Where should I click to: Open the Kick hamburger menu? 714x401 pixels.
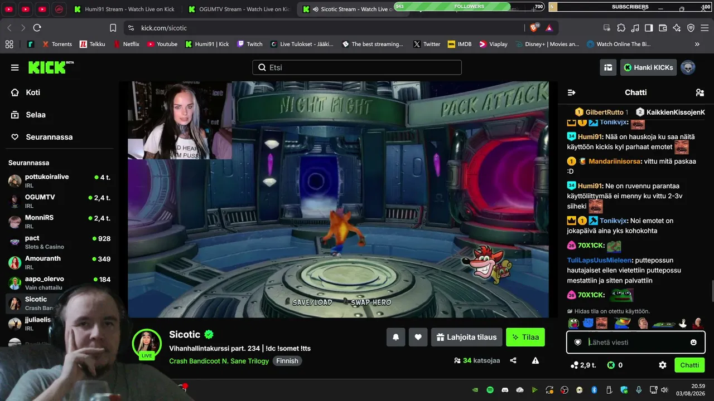tap(15, 67)
